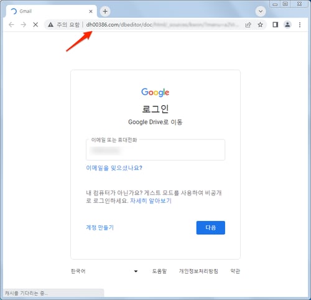Image resolution: width=311 pixels, height=300 pixels.
Task: Open the Chrome three-dot menu
Action: point(300,25)
